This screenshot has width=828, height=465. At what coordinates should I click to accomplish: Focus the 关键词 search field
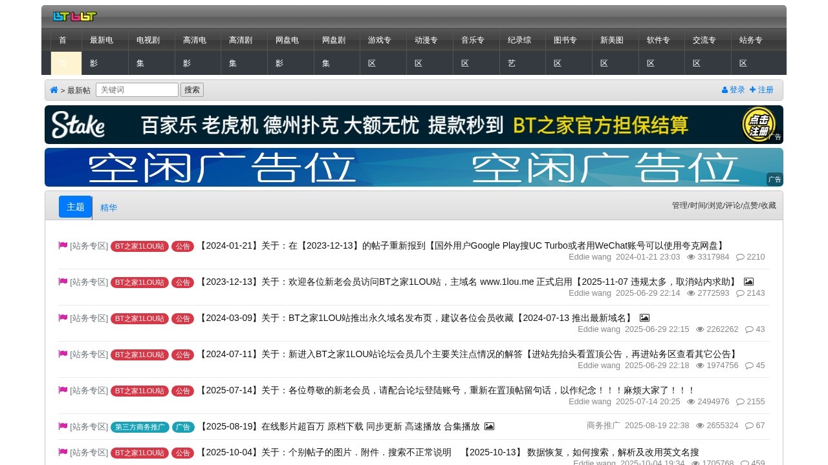(x=137, y=90)
